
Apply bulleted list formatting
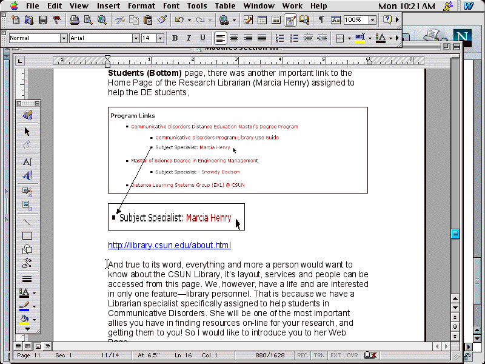pyautogui.click(x=294, y=38)
